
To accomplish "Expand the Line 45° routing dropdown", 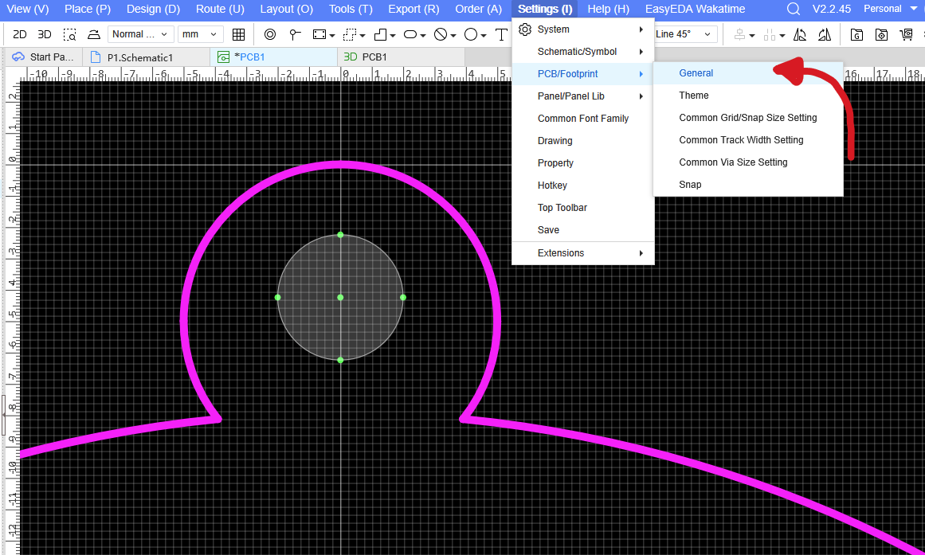I will tap(684, 34).
